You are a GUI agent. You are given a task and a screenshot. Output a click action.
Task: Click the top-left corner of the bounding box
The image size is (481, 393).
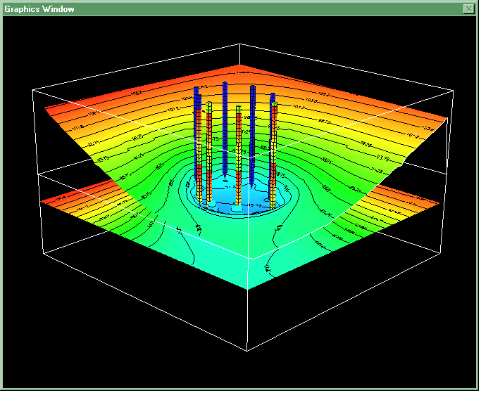(33, 89)
